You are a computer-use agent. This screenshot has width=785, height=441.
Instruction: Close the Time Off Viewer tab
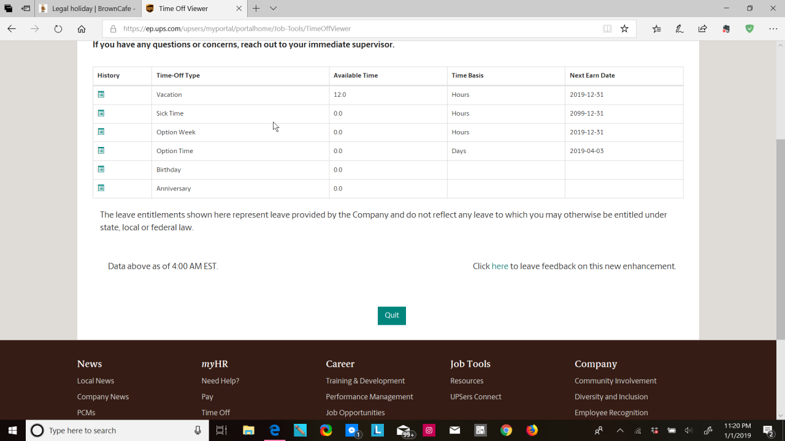point(239,9)
